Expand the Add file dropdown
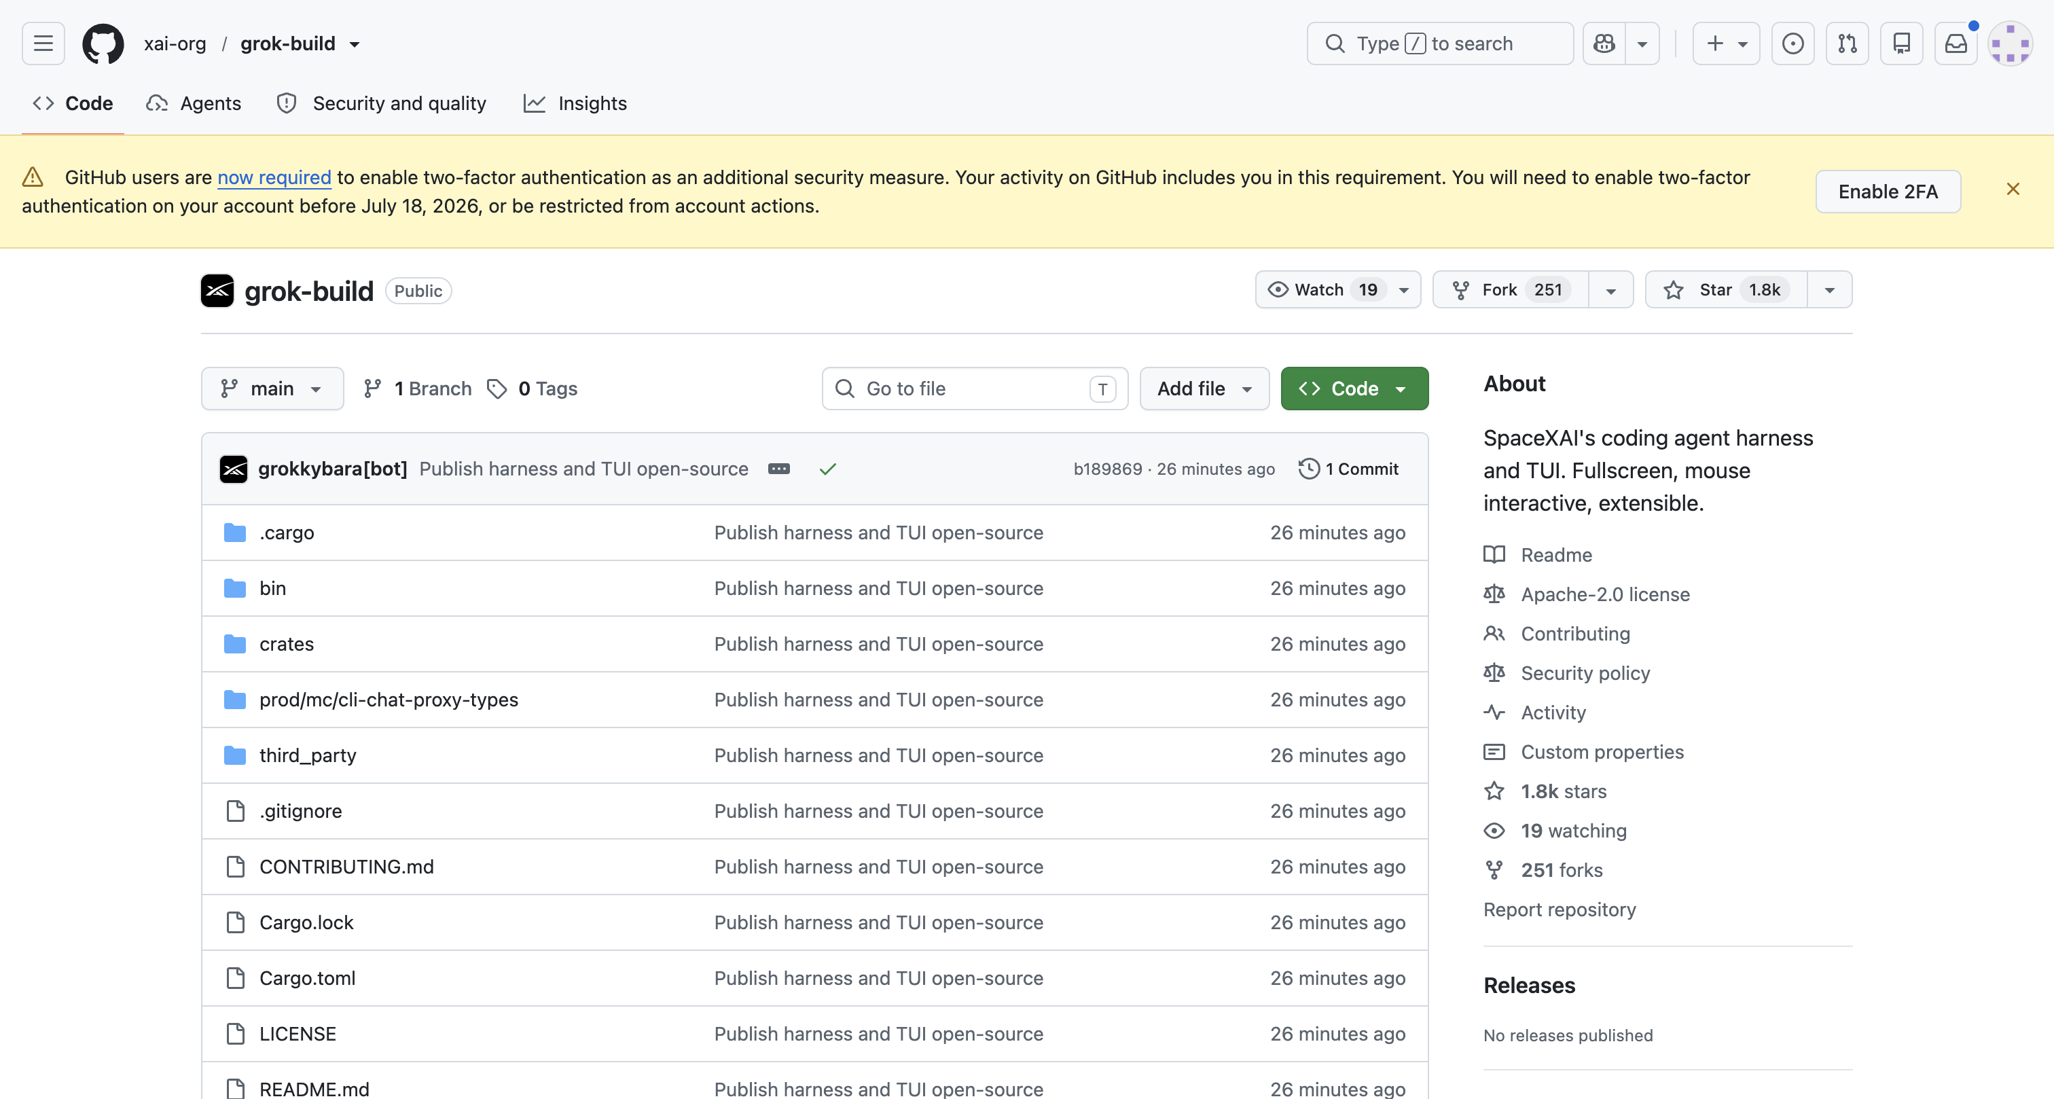Screen dimensions: 2054x1099 (x=1204, y=389)
